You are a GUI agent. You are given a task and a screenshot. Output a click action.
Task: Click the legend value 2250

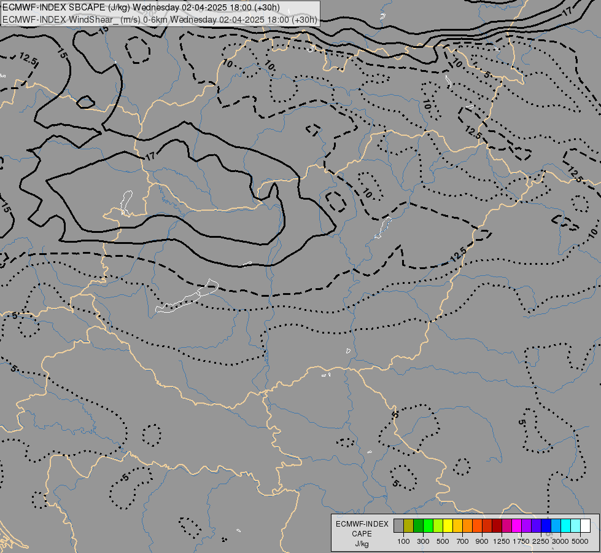pos(541,541)
